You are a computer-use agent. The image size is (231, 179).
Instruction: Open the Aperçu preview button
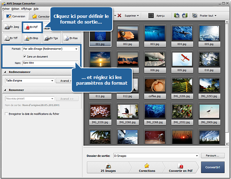156,16
